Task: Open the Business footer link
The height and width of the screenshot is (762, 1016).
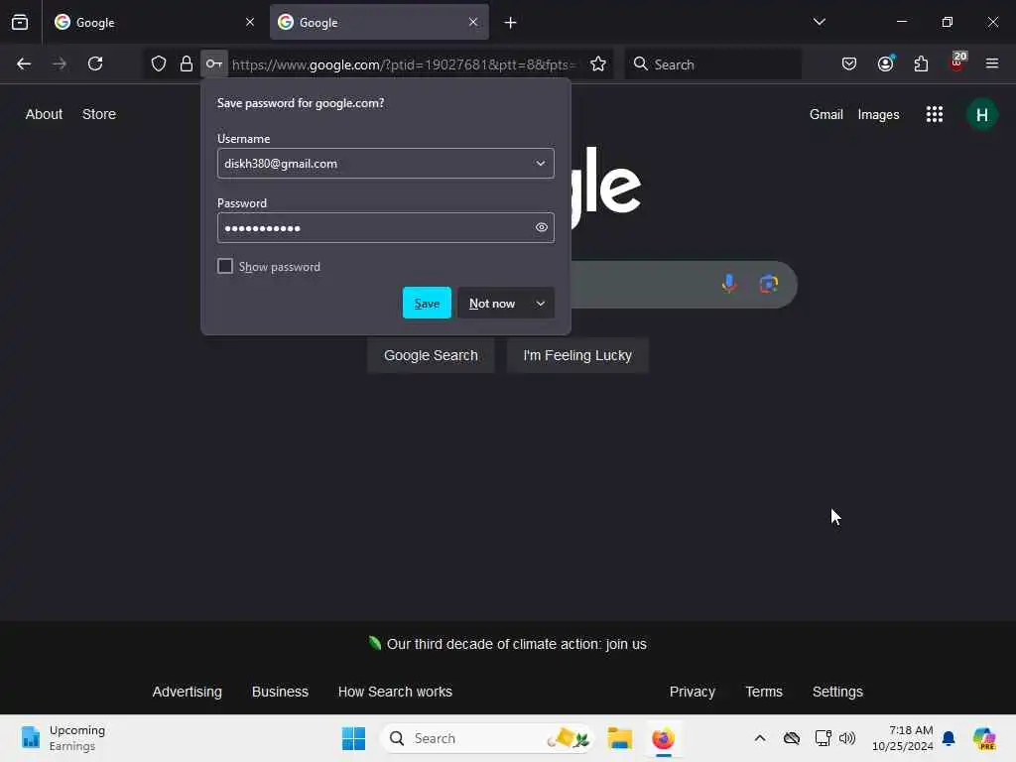Action: [280, 692]
